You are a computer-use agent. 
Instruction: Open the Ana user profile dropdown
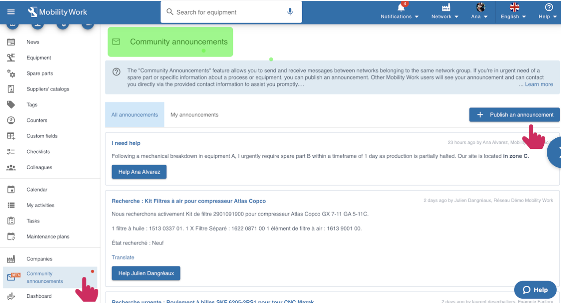479,12
